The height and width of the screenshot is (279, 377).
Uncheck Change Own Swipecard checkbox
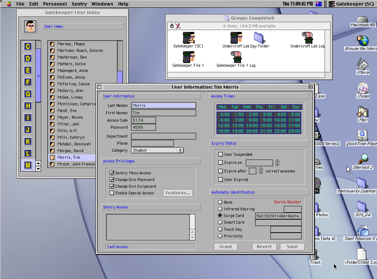(111, 186)
